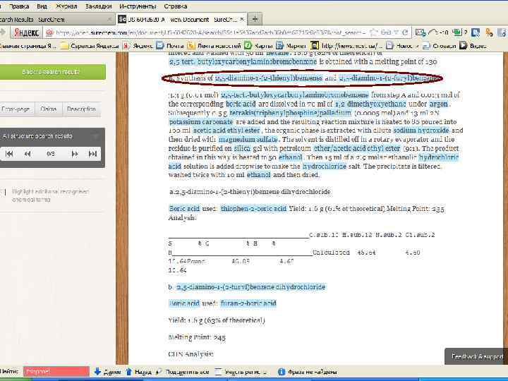The width and height of the screenshot is (508, 381).
Task: Open the Правка menu
Action: (x=19, y=6)
